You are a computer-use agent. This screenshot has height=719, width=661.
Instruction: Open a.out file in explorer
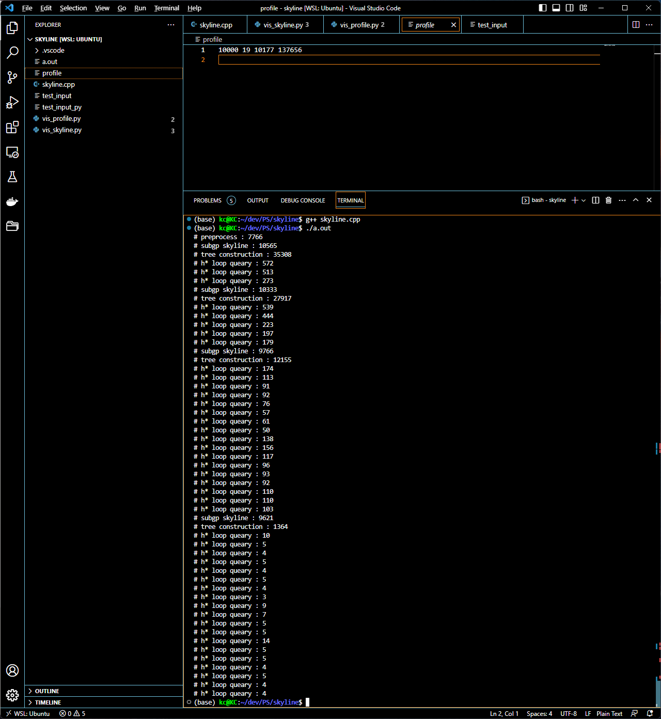pyautogui.click(x=104, y=61)
